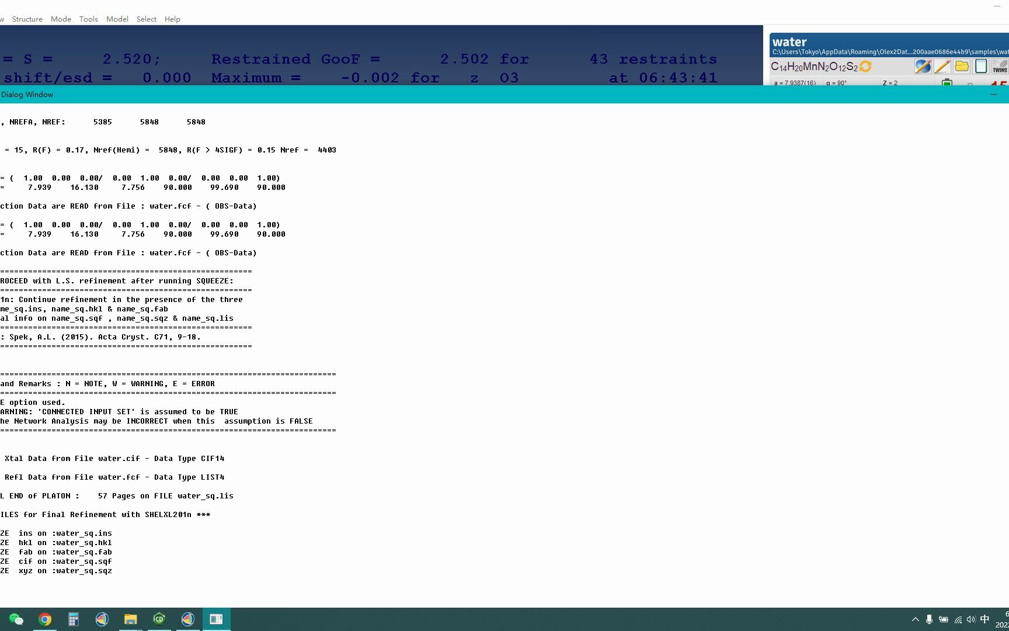Open Calculator from the taskbar
Viewport: 1009px width, 631px height.
73,619
